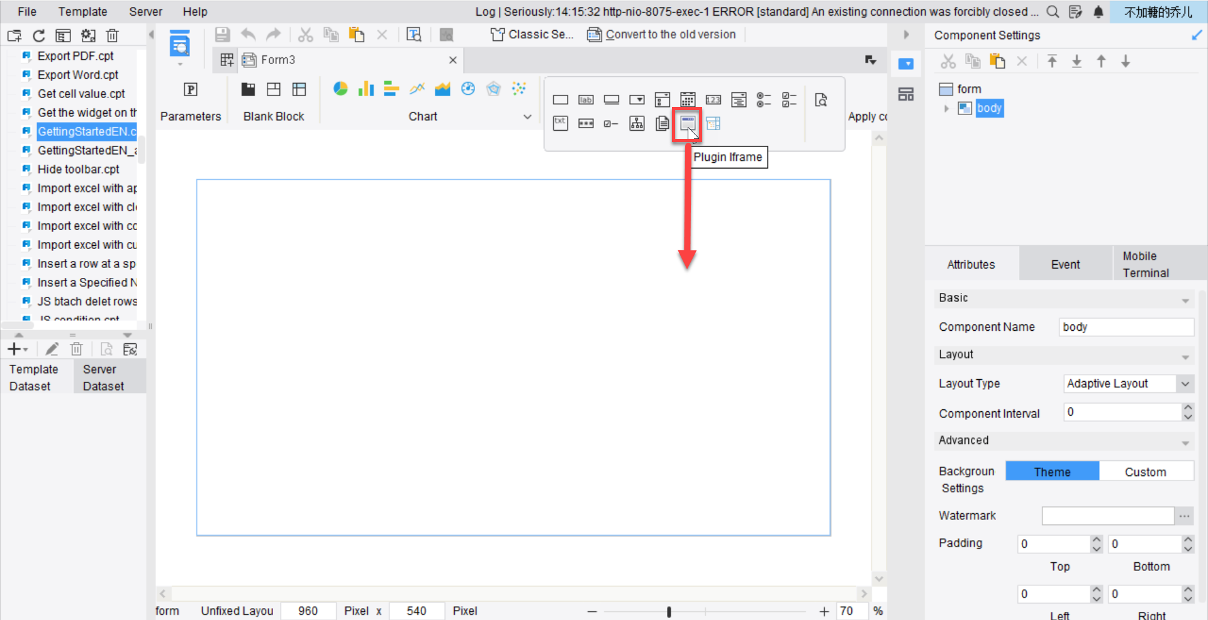Select the Tree widget icon
The width and height of the screenshot is (1208, 620).
pos(637,123)
